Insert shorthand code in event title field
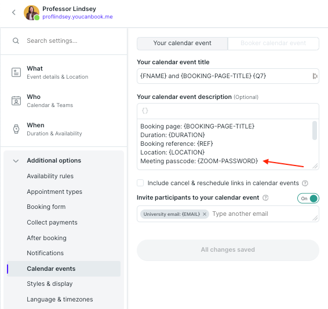Screen dimensions: 328x309 pos(315,76)
